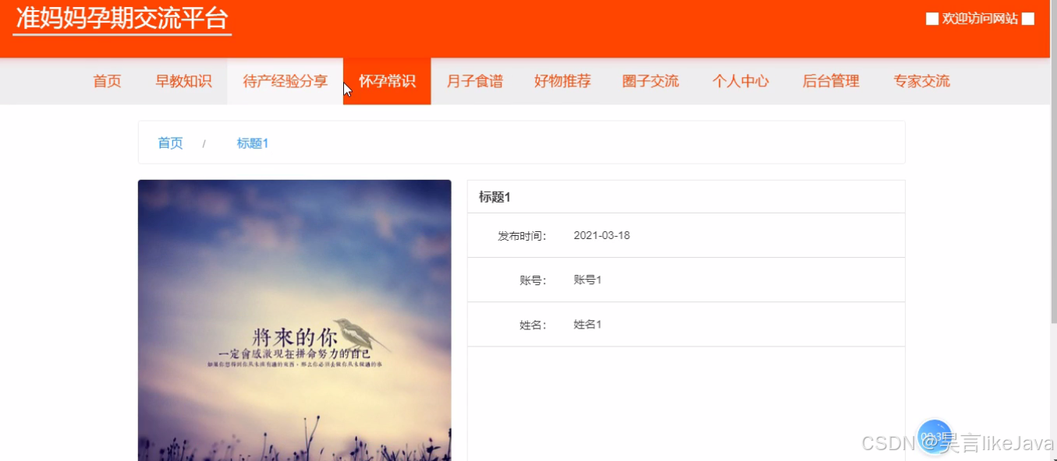Click the 标题1 detail panel heading
This screenshot has height=461, width=1057.
point(495,197)
